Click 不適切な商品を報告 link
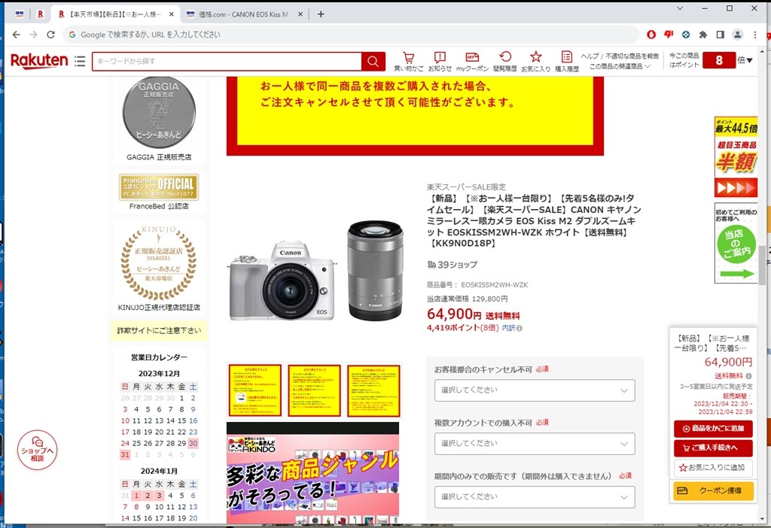771x528 pixels. pyautogui.click(x=632, y=56)
